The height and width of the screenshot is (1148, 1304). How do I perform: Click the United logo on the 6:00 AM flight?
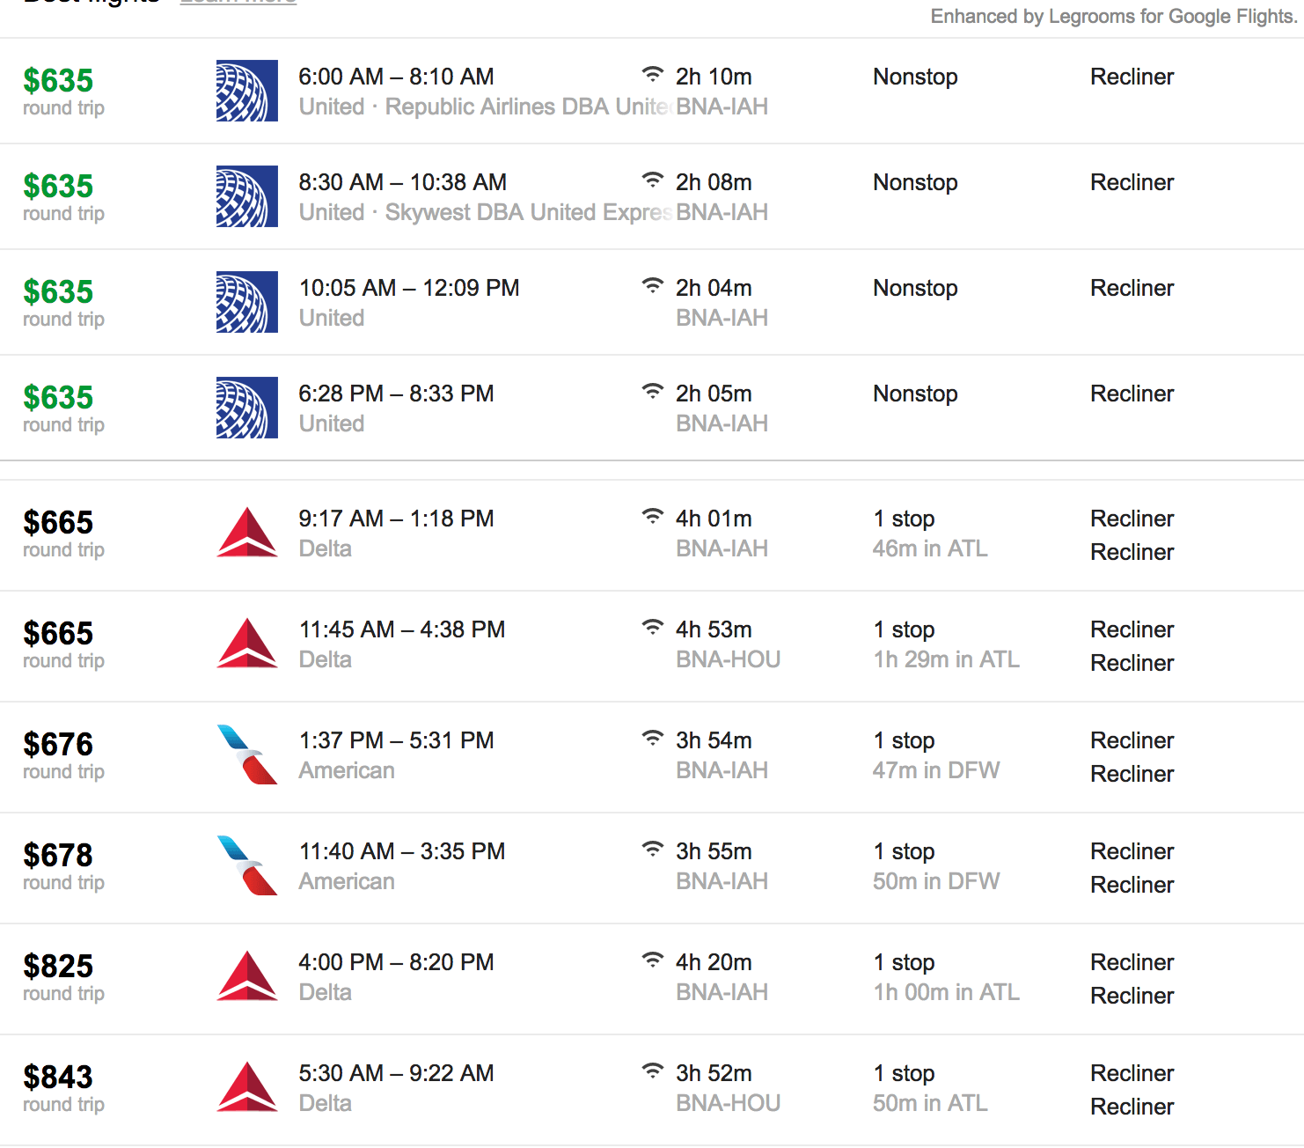pyautogui.click(x=247, y=91)
